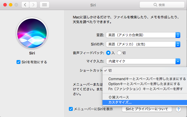
Task: Click the large Siri orb icon
Action: click(32, 33)
